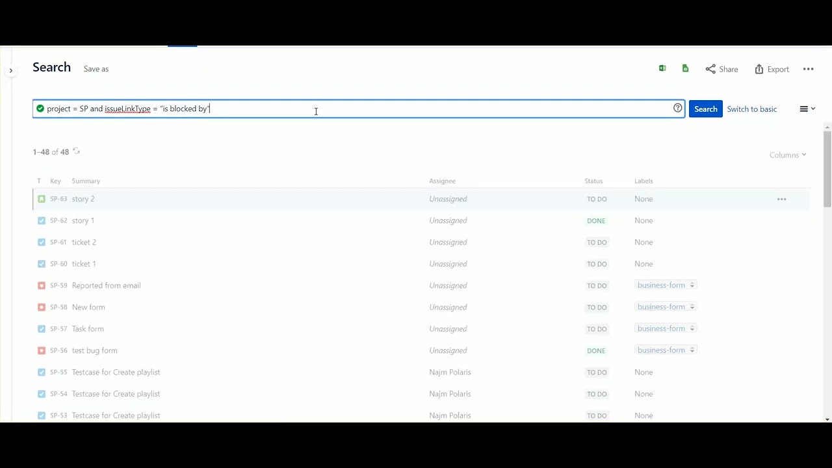Click scrollbar down arrow
Image resolution: width=832 pixels, height=468 pixels.
[827, 419]
